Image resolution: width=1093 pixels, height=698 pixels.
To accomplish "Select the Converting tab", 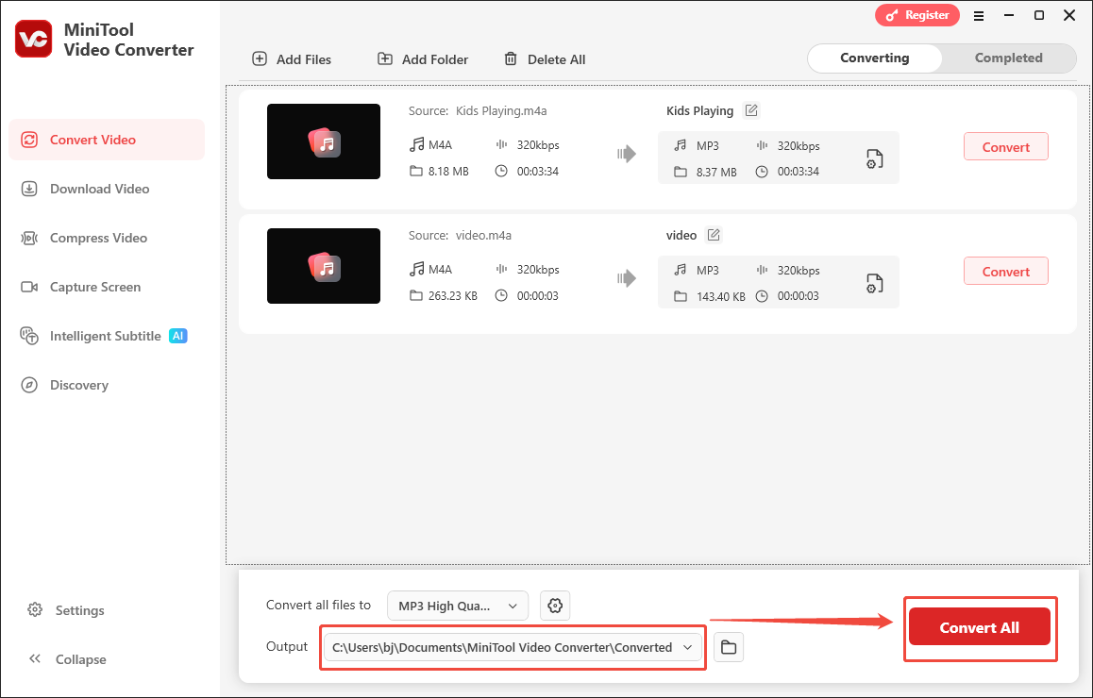I will click(x=873, y=58).
